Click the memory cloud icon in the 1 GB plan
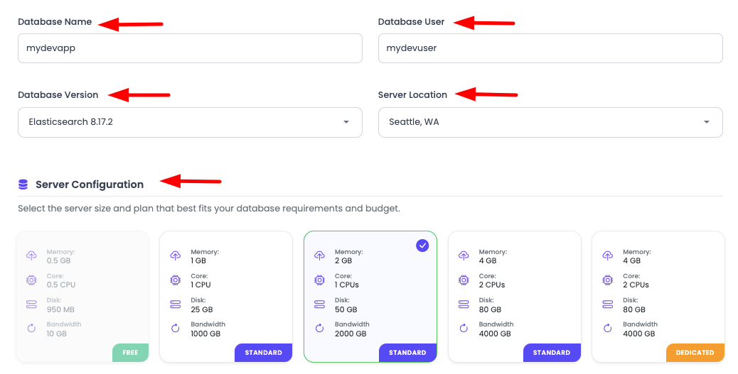This screenshot has height=374, width=738. (175, 256)
